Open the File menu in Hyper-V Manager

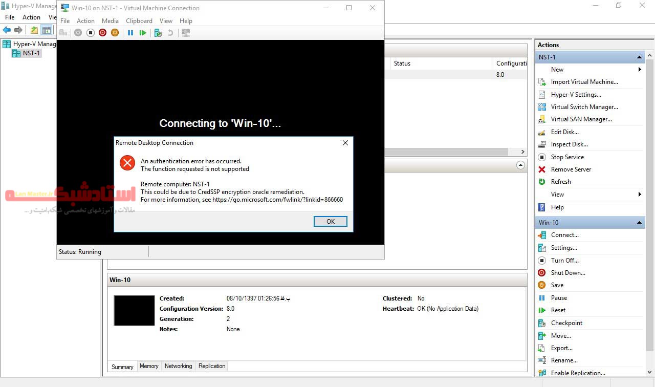pyautogui.click(x=10, y=17)
